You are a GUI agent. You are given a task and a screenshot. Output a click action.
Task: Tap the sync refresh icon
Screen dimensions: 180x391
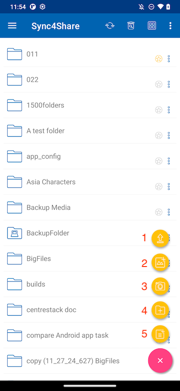pyautogui.click(x=110, y=26)
